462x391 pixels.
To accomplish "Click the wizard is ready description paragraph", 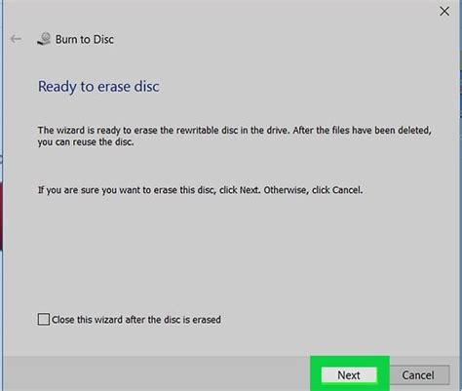I will pyautogui.click(x=235, y=137).
